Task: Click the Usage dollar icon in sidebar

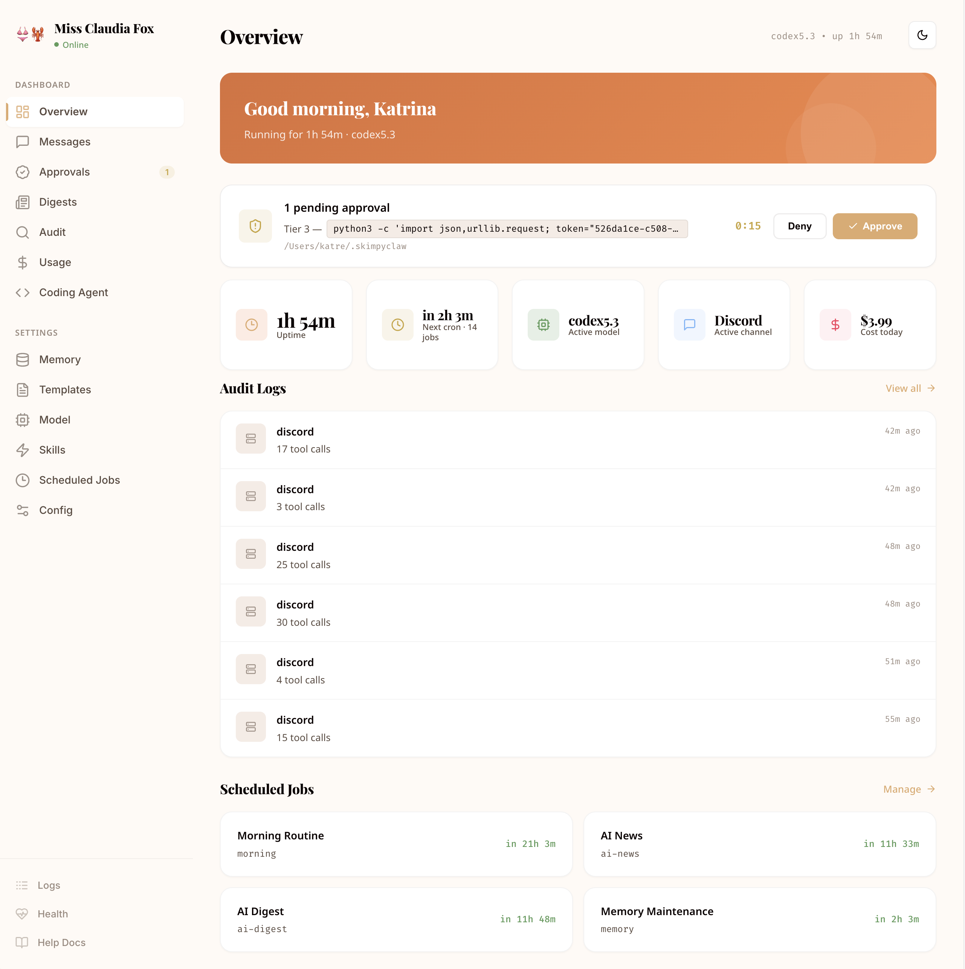Action: coord(23,262)
